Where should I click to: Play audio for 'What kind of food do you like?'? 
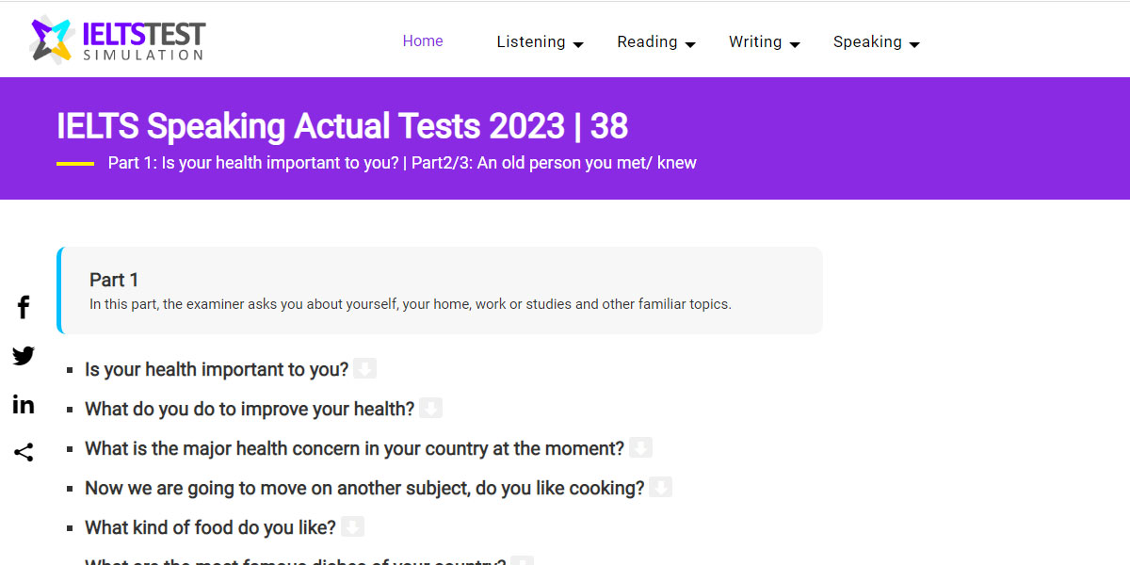click(352, 526)
